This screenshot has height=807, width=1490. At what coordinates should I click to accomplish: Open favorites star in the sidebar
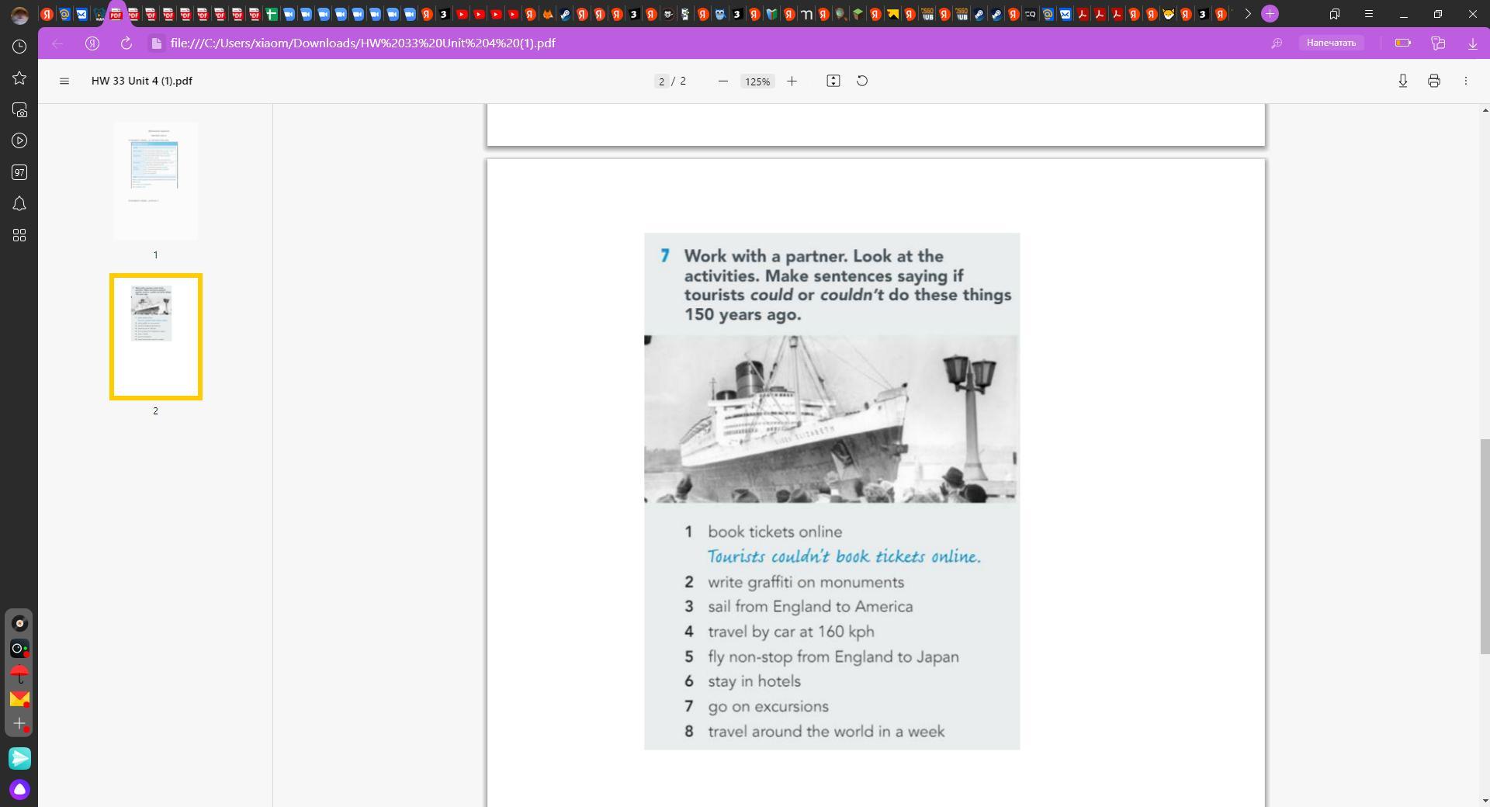click(19, 78)
